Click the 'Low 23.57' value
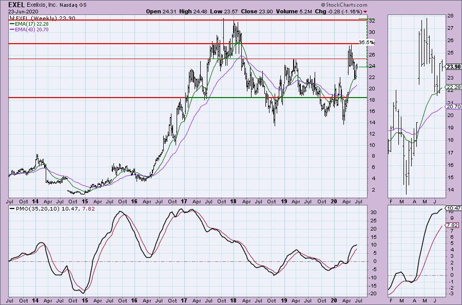The image size is (462, 305). tap(224, 11)
